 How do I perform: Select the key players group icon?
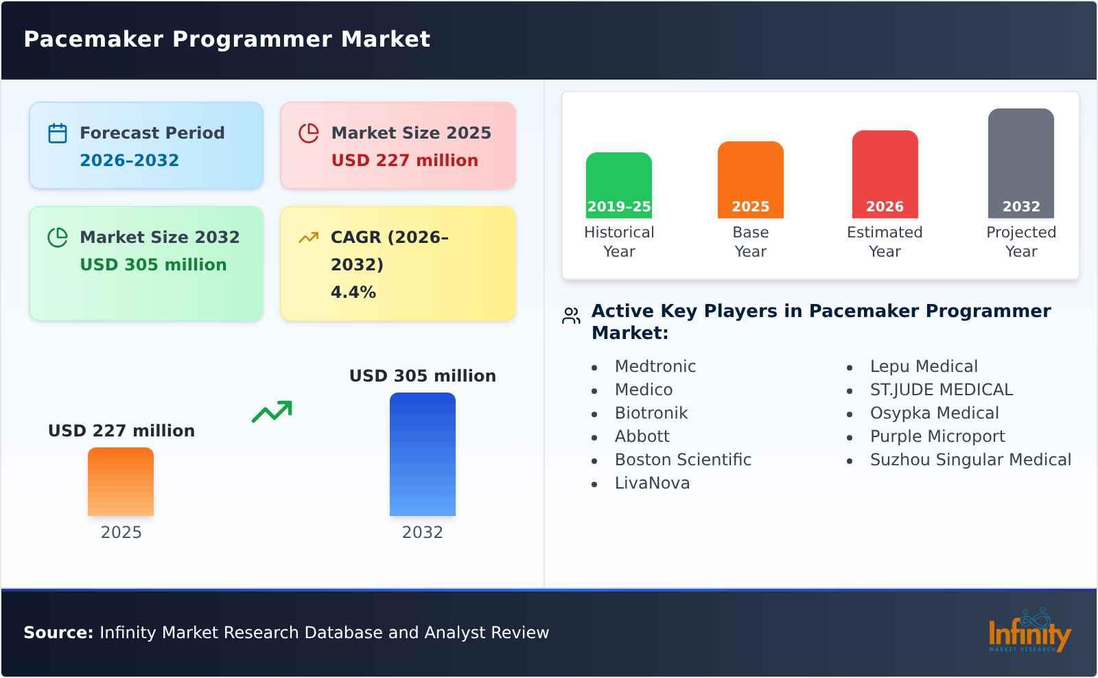click(x=570, y=316)
